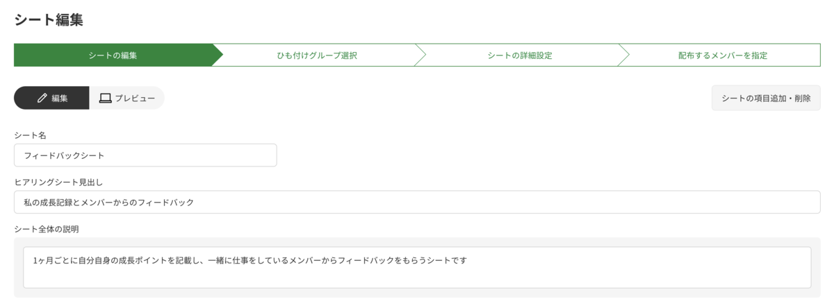834x308 pixels.
Task: Click the シート名 label
Action: 30,135
